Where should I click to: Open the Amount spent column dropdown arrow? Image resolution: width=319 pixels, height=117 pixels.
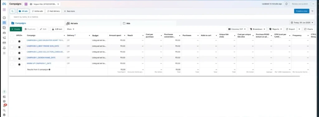125,35
